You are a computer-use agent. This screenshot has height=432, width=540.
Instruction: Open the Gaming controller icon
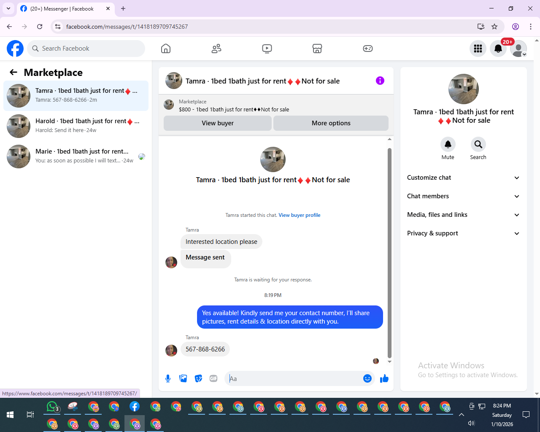pyautogui.click(x=368, y=49)
